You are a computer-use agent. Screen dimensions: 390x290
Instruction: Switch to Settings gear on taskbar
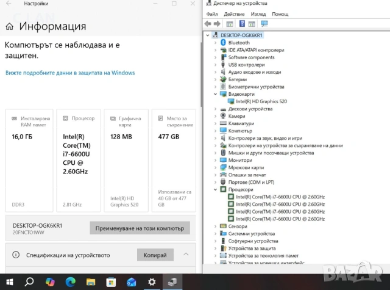point(152,282)
